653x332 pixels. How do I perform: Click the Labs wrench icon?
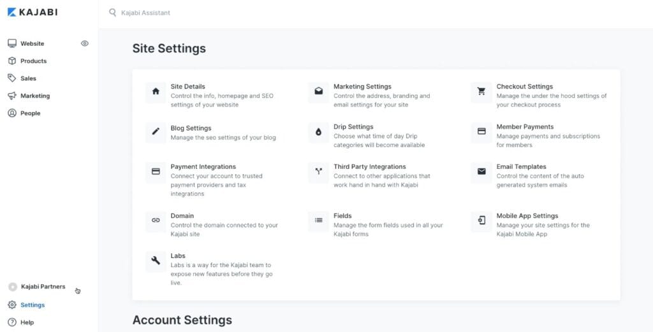pyautogui.click(x=156, y=261)
